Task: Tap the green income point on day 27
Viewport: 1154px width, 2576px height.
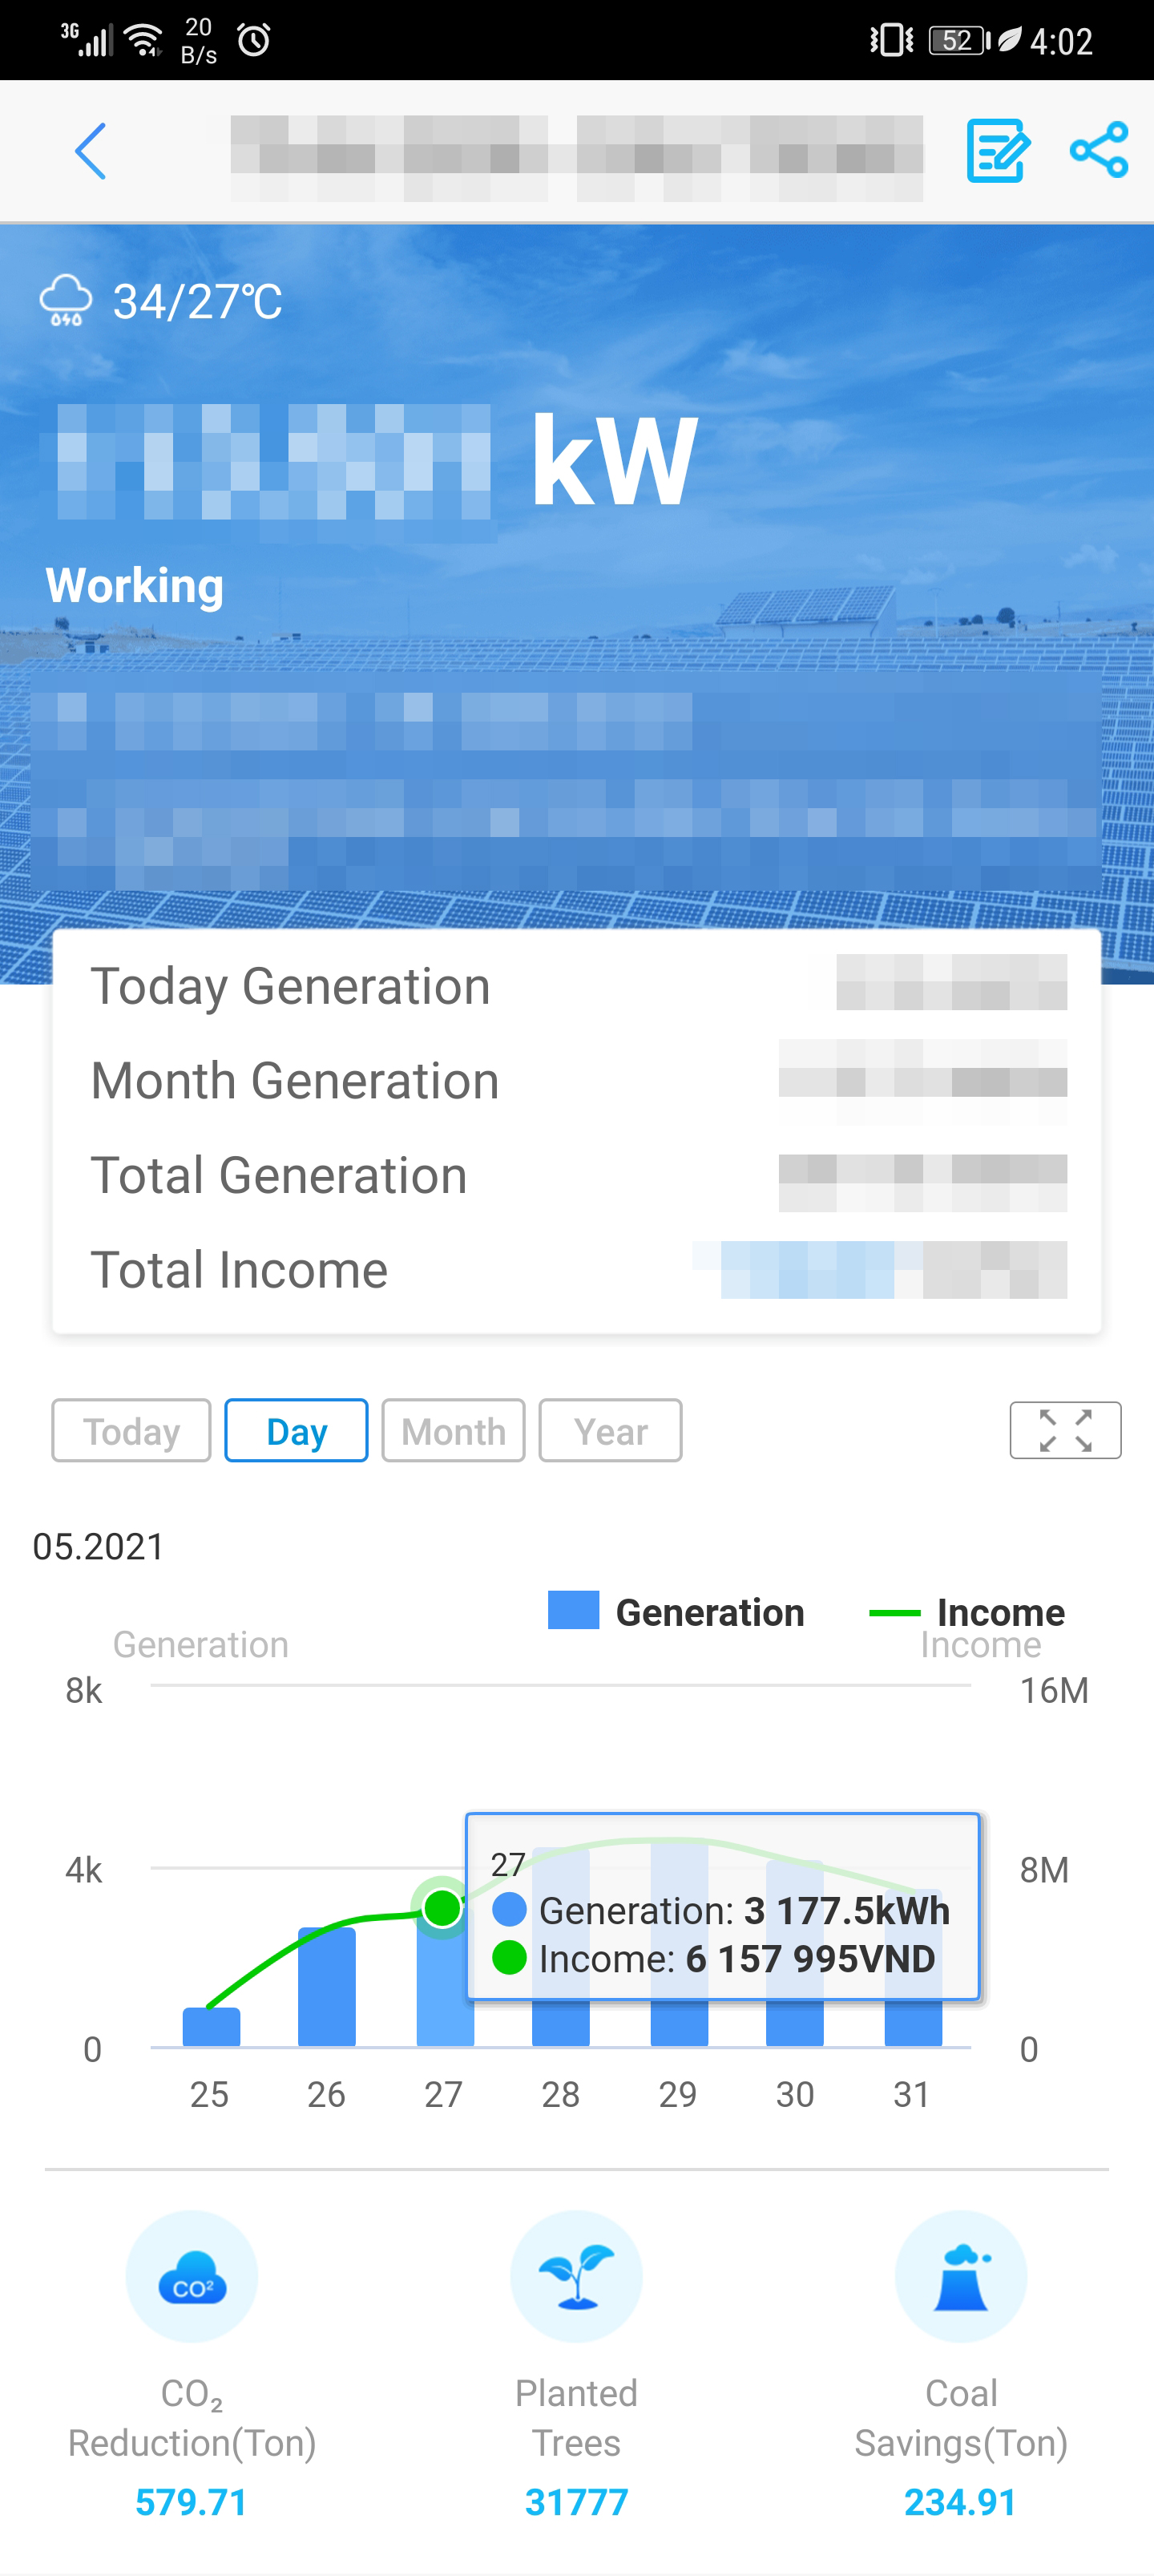Action: point(442,1908)
